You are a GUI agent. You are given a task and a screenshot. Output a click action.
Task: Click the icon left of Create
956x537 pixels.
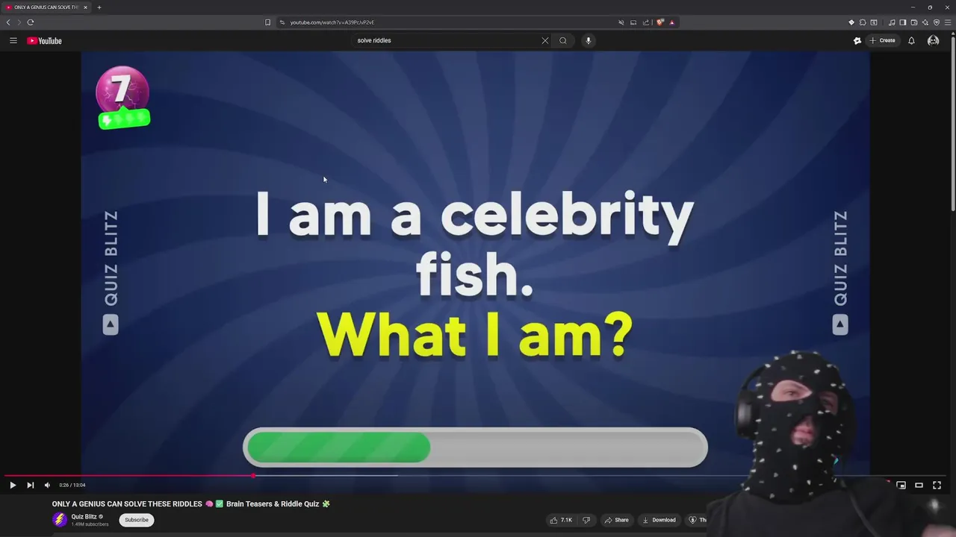(x=857, y=40)
